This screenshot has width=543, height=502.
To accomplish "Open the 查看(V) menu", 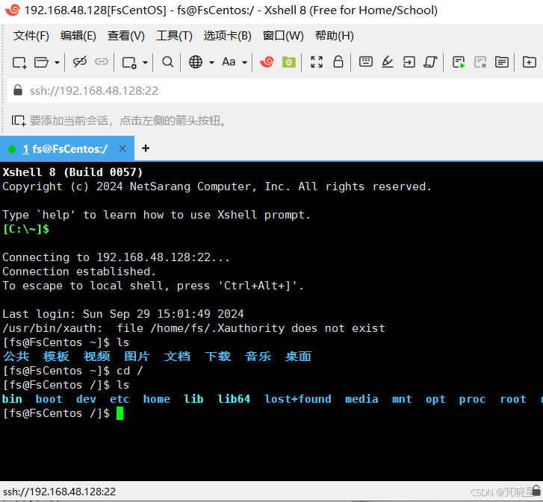I will [126, 36].
